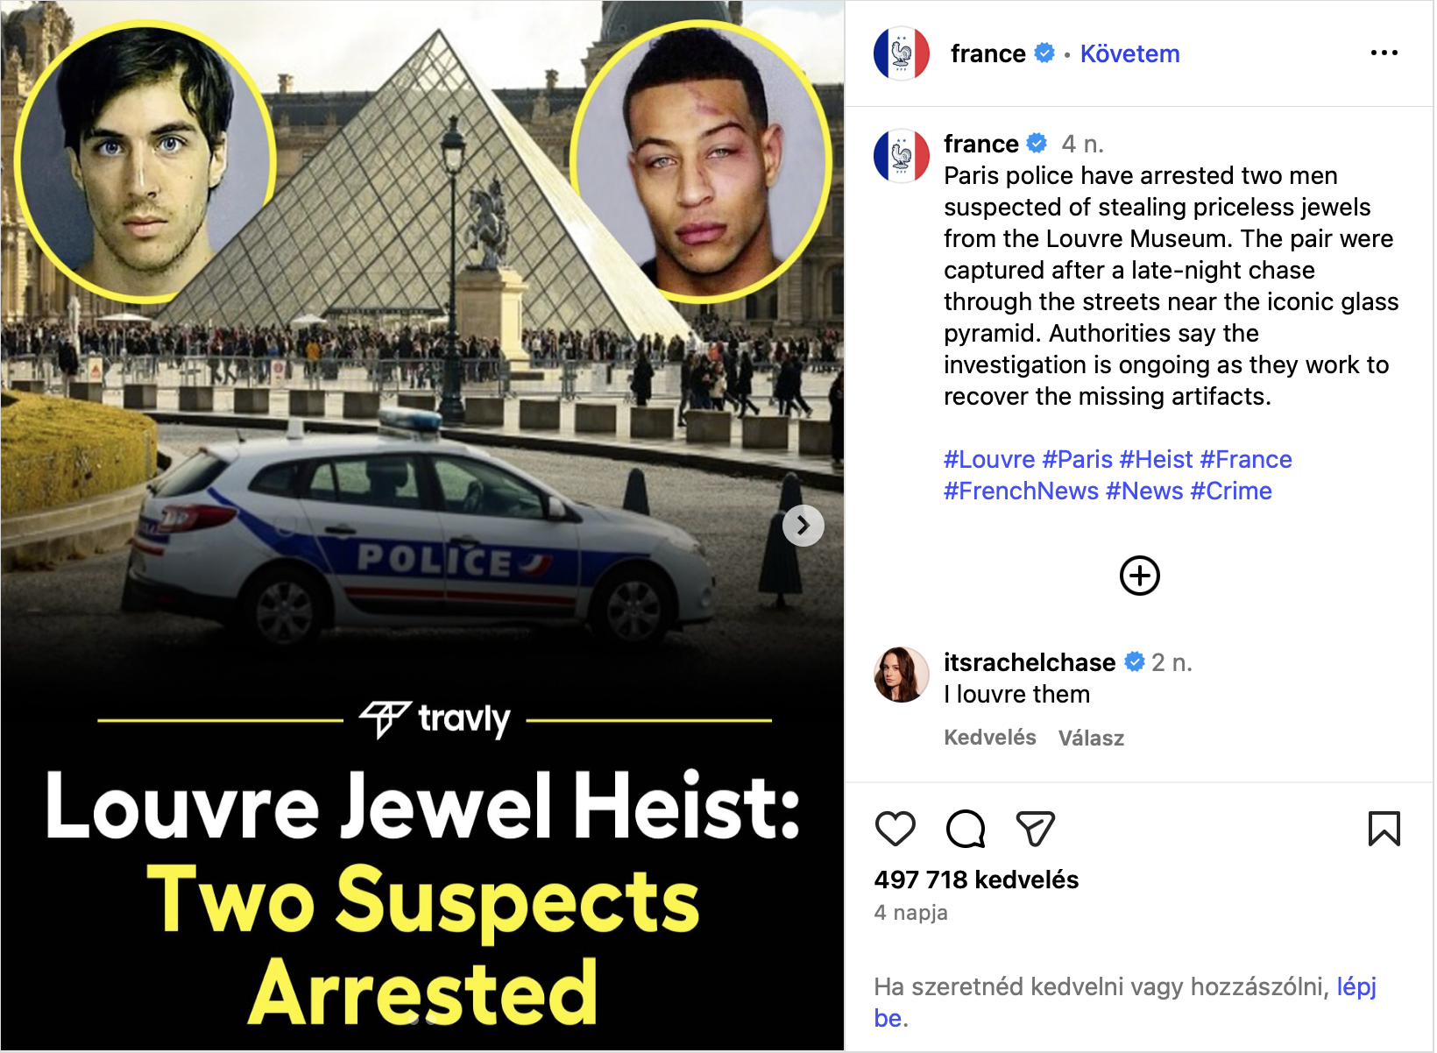
Task: Load more comments plus circle
Action: pyautogui.click(x=1139, y=576)
